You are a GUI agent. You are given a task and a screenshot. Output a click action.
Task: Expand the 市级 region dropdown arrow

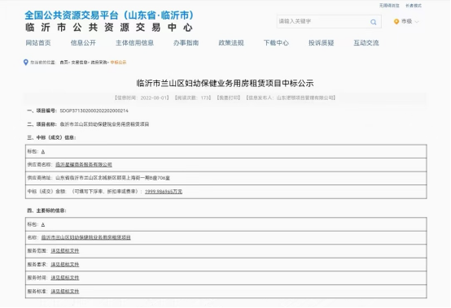pos(417,22)
